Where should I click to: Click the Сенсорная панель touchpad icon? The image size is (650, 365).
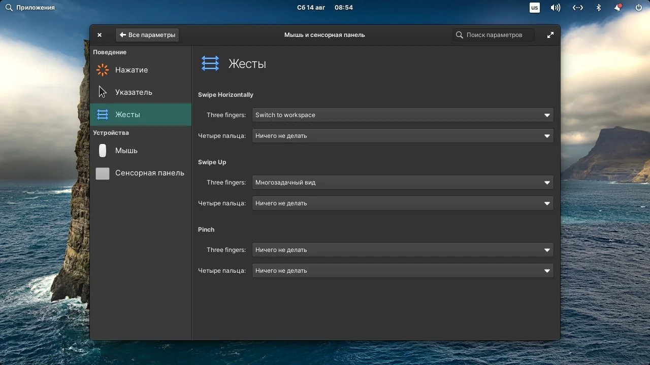point(102,173)
